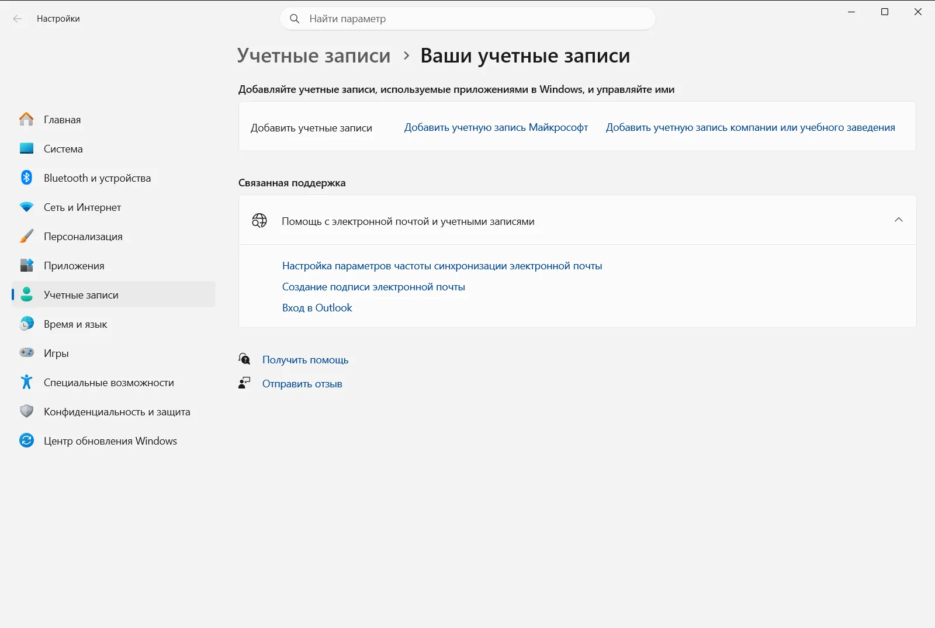Click Добавить учетную запись Майкрософт link
The height and width of the screenshot is (628, 935).
coord(496,127)
